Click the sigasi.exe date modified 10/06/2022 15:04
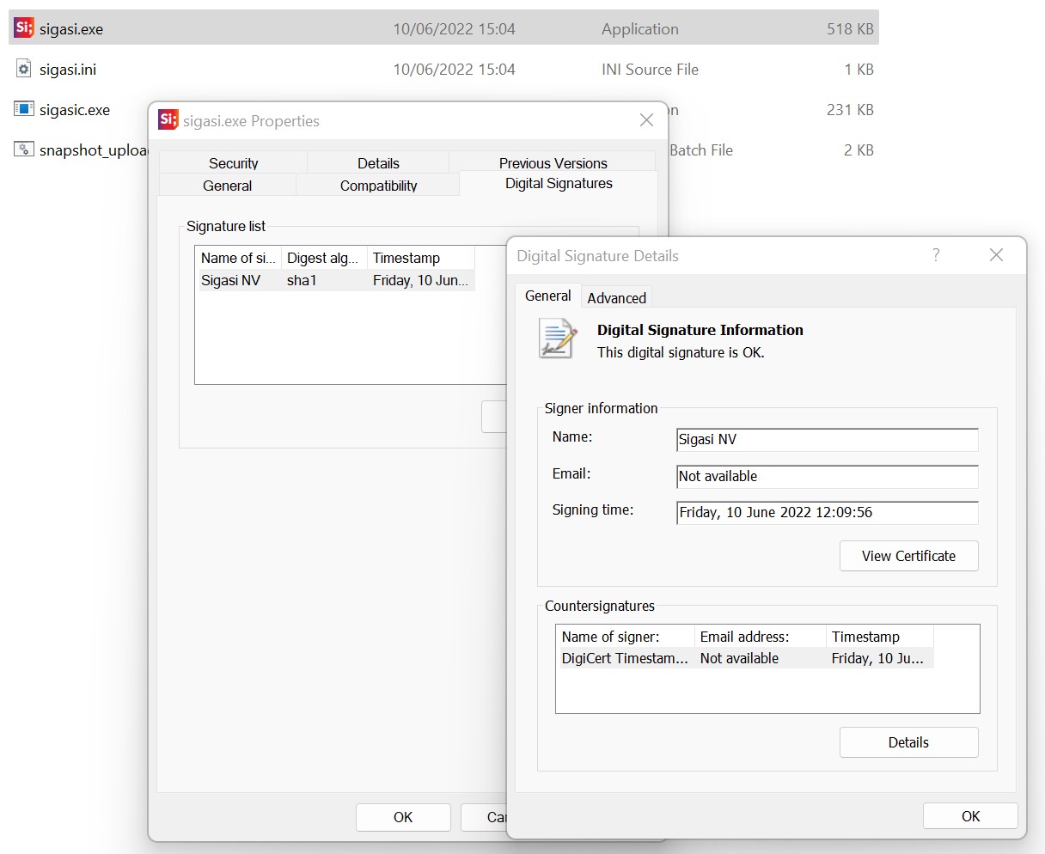Image resolution: width=1045 pixels, height=854 pixels. [454, 28]
